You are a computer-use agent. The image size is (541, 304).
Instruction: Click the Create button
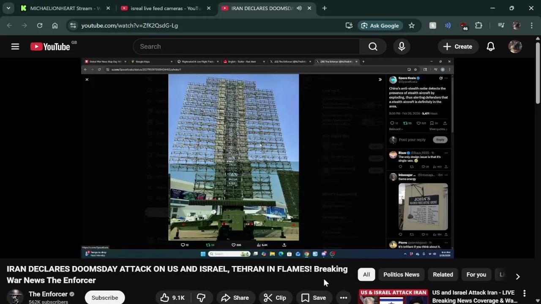458,46
